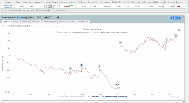Screen dimensions: 189x103
Task: Click the История прибыли sparkline for h8autumn
Action: [x=68, y=6]
